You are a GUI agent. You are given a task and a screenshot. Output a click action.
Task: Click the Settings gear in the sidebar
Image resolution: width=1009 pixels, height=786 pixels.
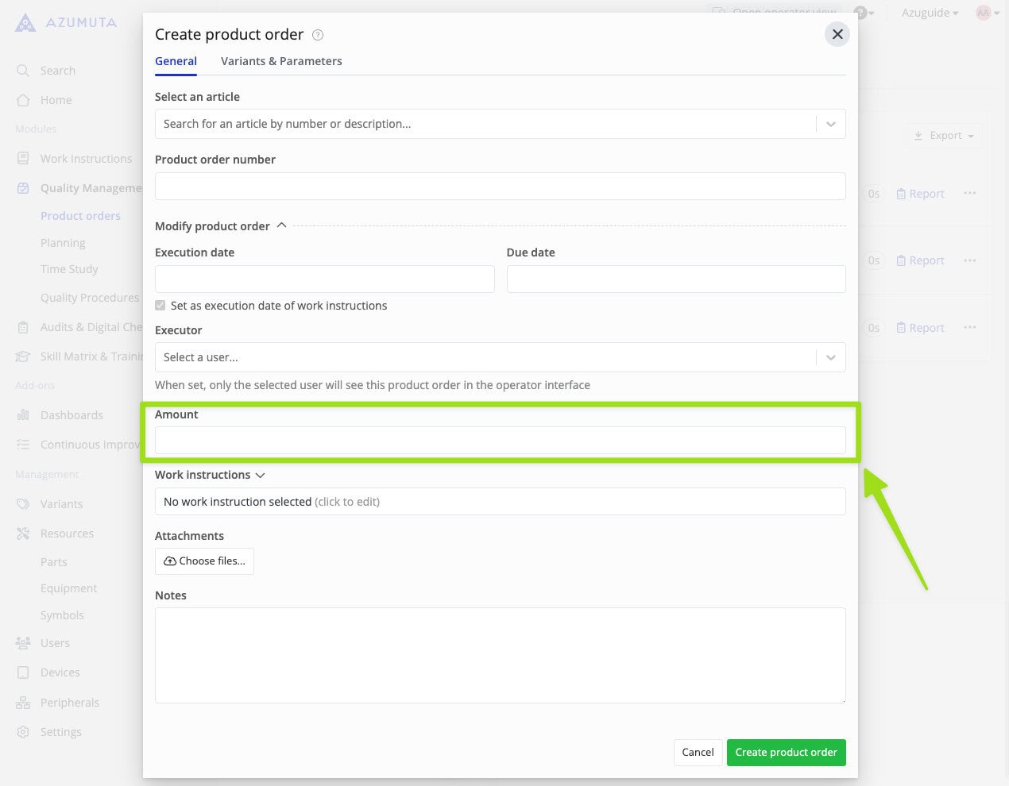(x=22, y=731)
